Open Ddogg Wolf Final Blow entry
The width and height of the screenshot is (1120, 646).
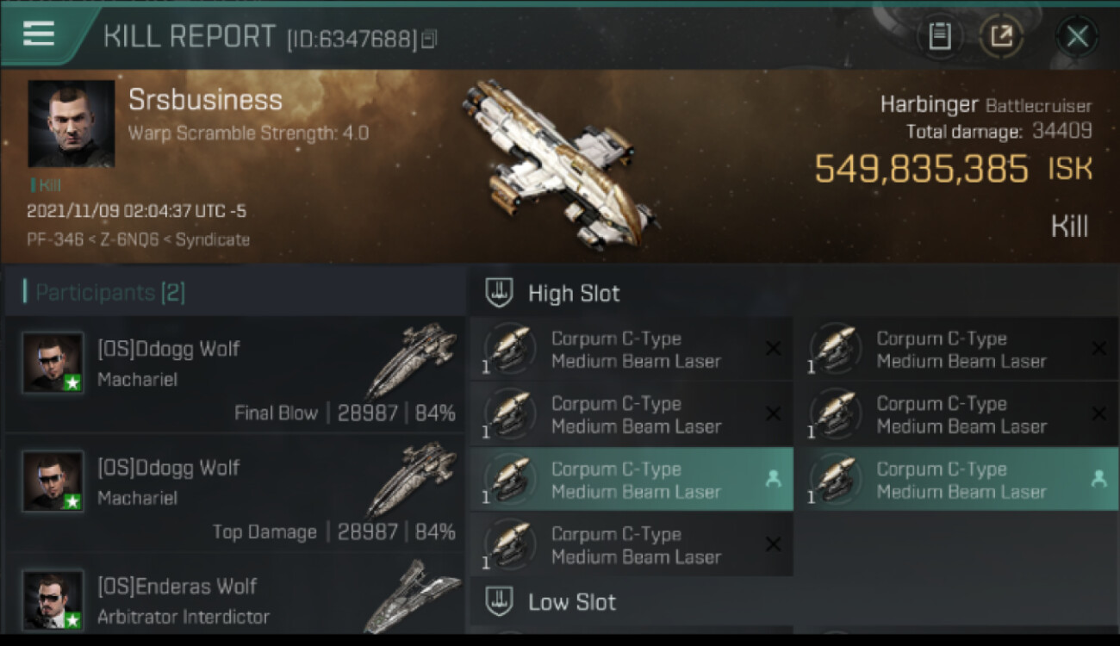[x=235, y=375]
